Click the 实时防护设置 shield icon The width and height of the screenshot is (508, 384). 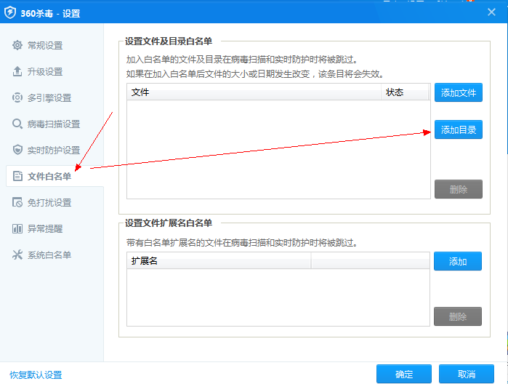pyautogui.click(x=17, y=151)
